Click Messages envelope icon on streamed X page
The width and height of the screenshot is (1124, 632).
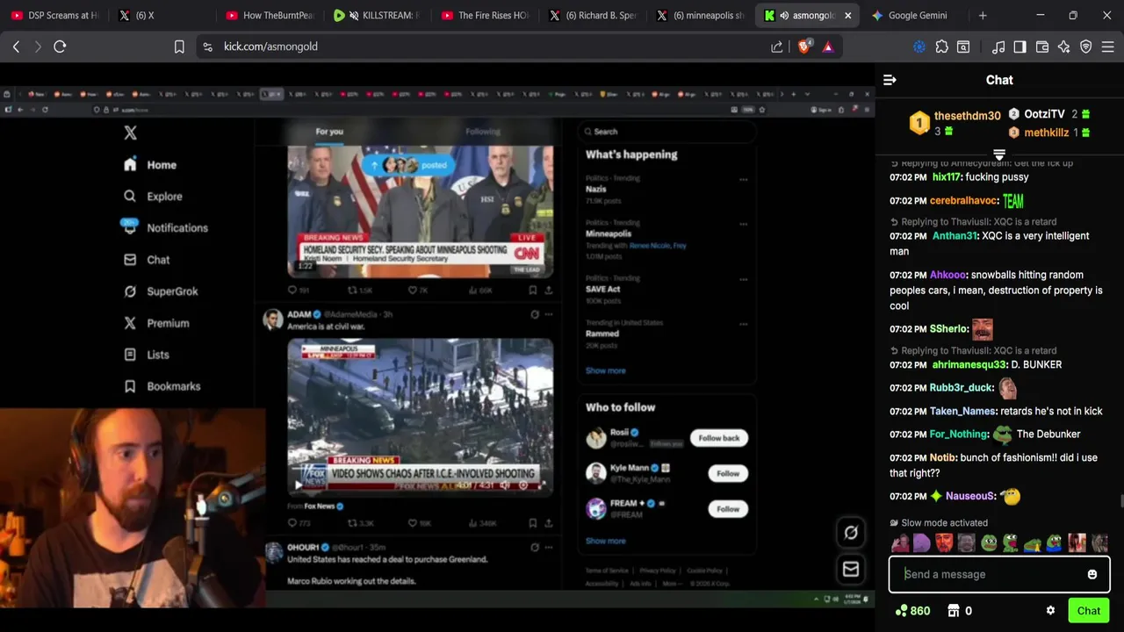tap(851, 570)
